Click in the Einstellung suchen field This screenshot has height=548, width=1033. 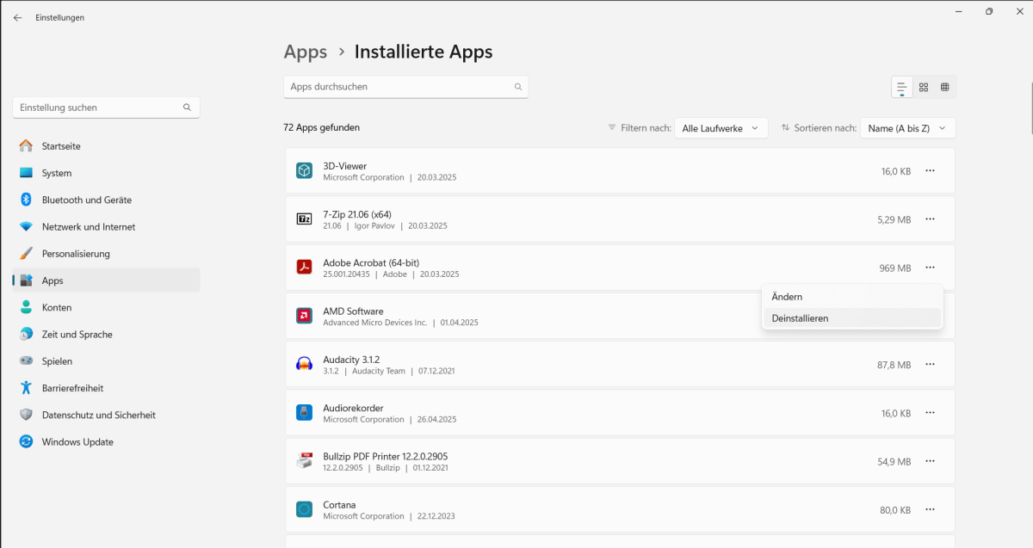pos(106,108)
